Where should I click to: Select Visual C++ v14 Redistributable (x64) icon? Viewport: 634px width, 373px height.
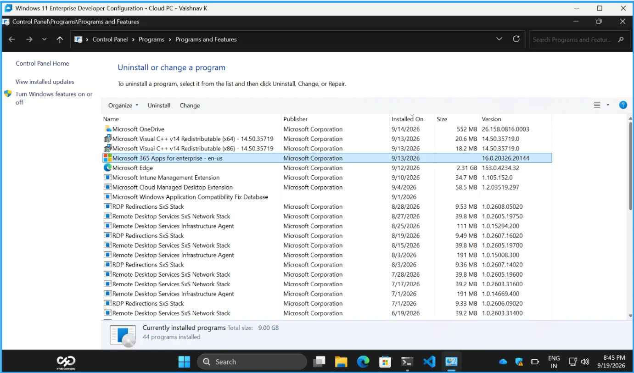pos(108,139)
